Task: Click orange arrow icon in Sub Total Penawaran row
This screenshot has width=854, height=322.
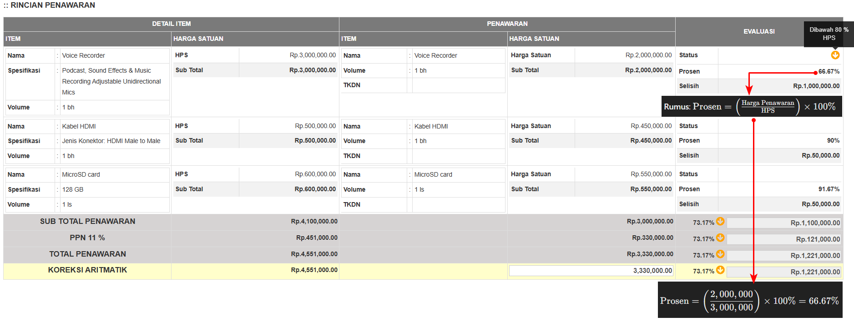Action: [720, 221]
